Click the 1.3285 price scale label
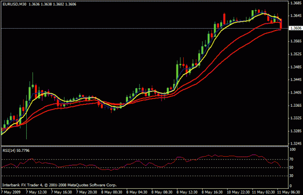This screenshot has height=195, width=303. pyautogui.click(x=296, y=131)
